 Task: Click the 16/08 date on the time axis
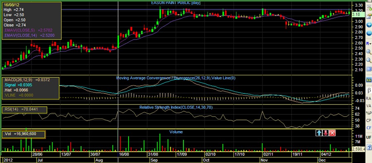124,154
